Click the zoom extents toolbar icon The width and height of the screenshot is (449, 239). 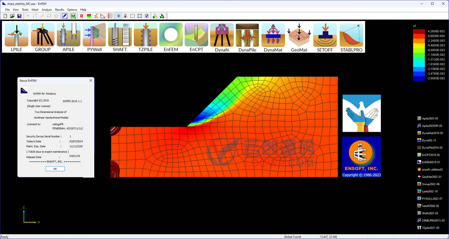(x=140, y=16)
